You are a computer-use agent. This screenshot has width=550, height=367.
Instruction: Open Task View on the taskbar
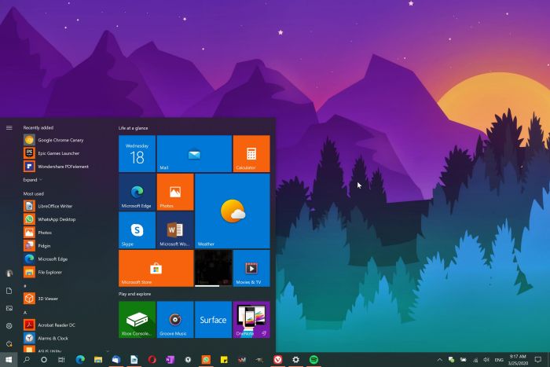[x=61, y=360]
